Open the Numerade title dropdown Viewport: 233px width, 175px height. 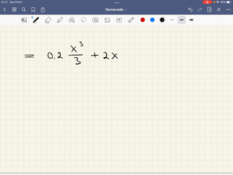tap(116, 10)
